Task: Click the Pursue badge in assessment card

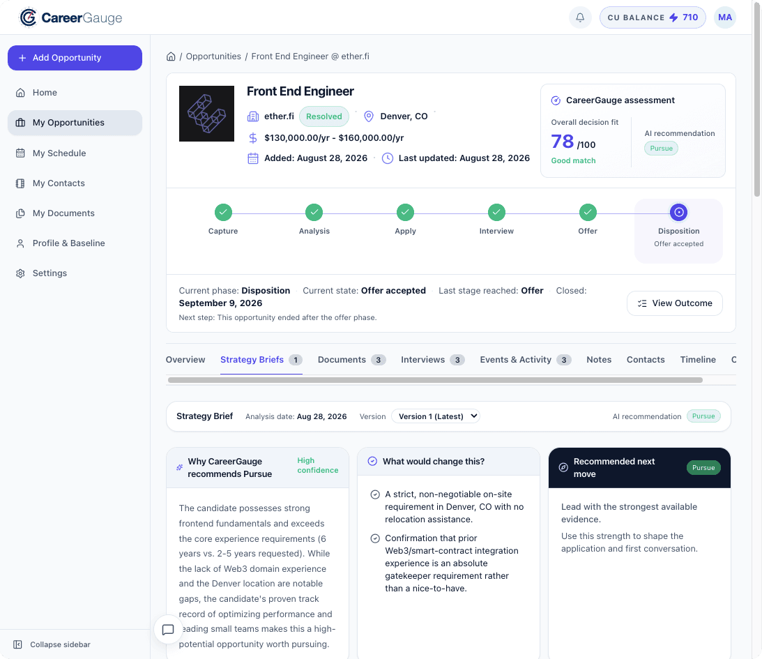Action: [x=661, y=149]
